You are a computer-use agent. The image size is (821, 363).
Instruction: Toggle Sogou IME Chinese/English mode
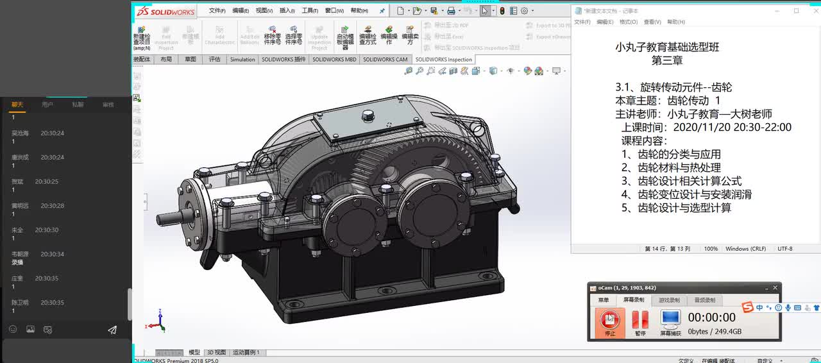[x=759, y=308]
